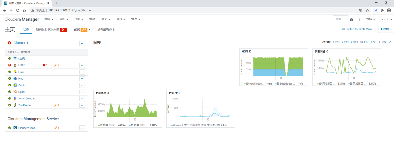Click the bird extension icon in Chrome
Screen dimensions: 394x149
tap(376, 10)
